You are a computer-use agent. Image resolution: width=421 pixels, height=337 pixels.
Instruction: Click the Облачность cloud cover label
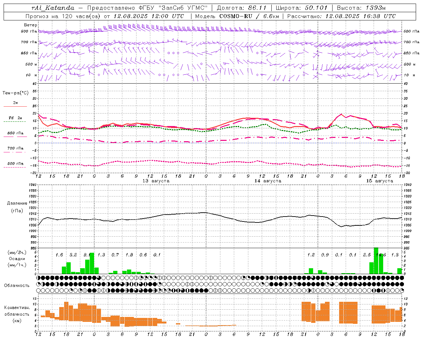[17, 286]
